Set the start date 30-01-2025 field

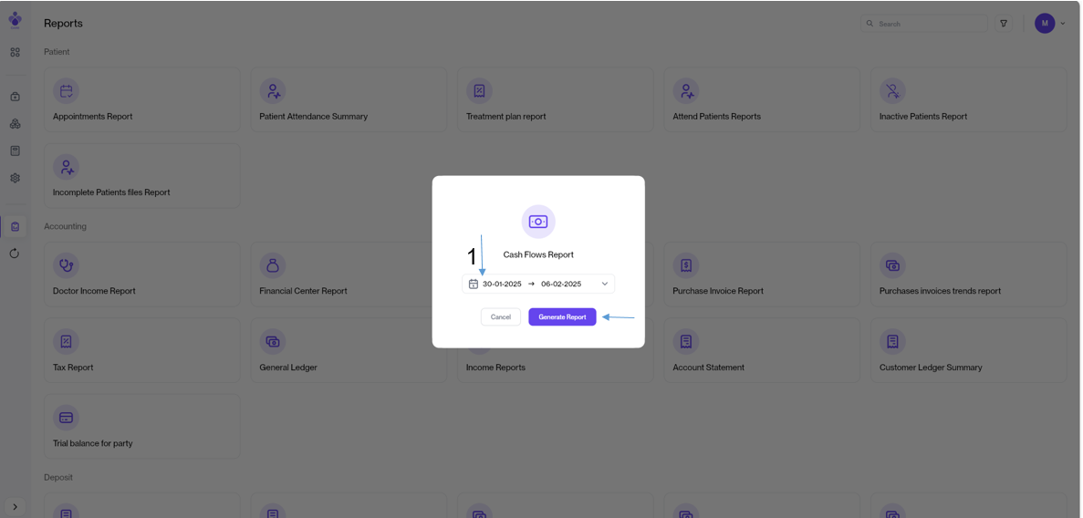tap(502, 285)
